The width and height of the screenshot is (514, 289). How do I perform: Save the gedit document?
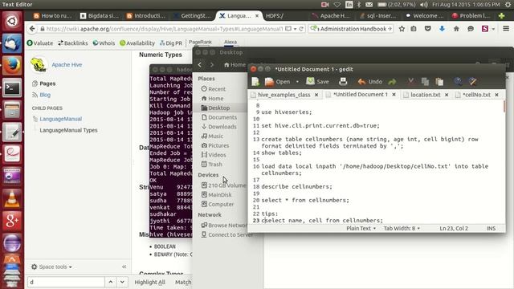click(x=317, y=82)
